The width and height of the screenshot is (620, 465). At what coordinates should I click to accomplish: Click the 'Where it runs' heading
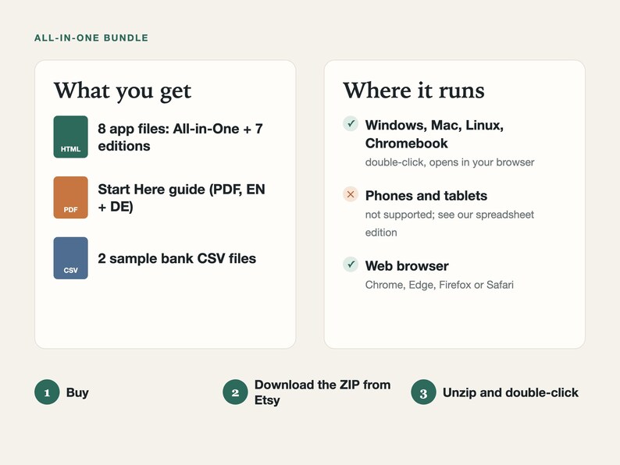click(414, 91)
